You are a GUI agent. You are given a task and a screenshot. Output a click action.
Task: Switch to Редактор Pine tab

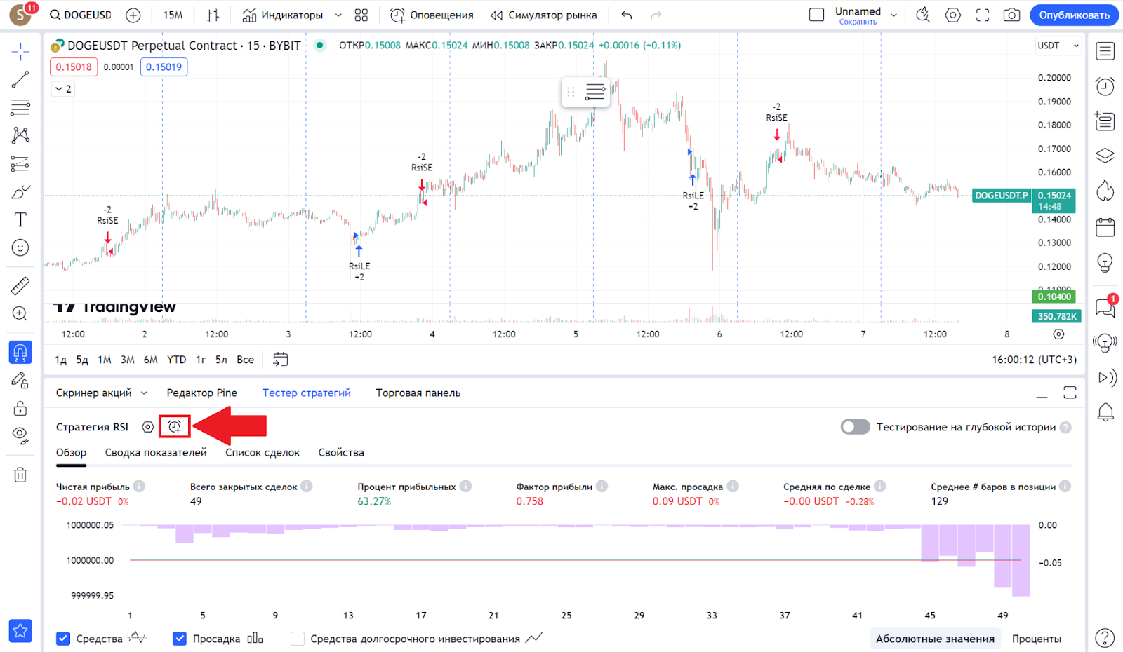pos(202,393)
